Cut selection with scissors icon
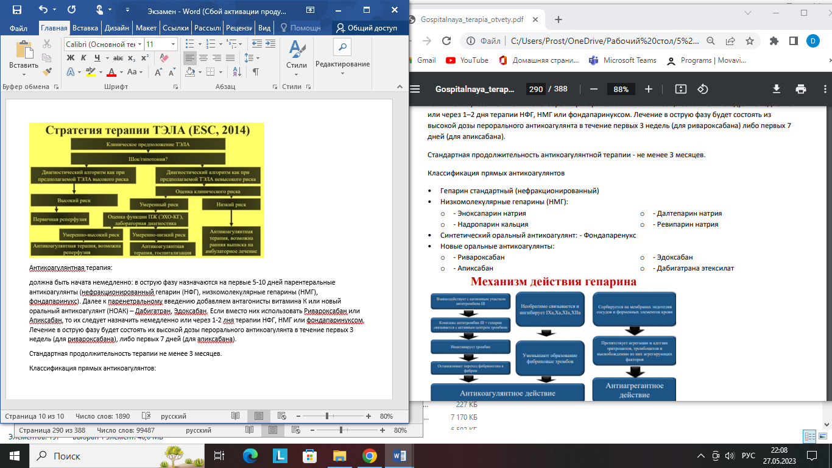Viewport: 832px width, 468px height. (x=48, y=44)
